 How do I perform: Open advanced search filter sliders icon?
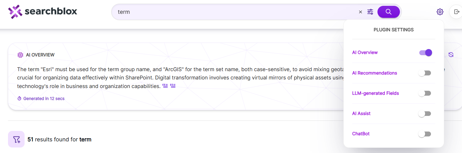pos(370,12)
